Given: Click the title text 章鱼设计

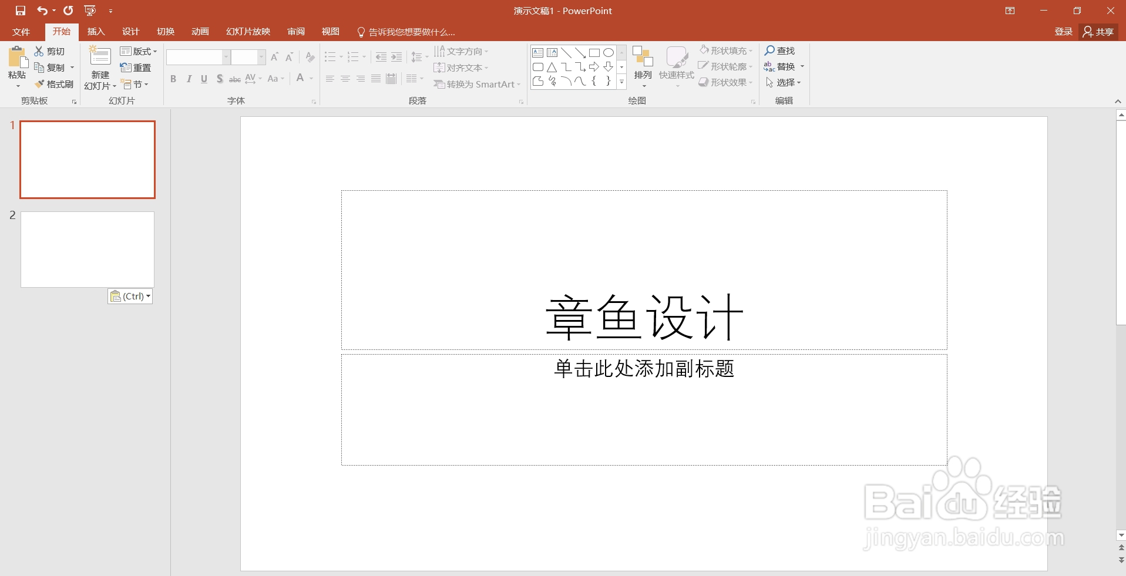Looking at the screenshot, I should [x=644, y=317].
